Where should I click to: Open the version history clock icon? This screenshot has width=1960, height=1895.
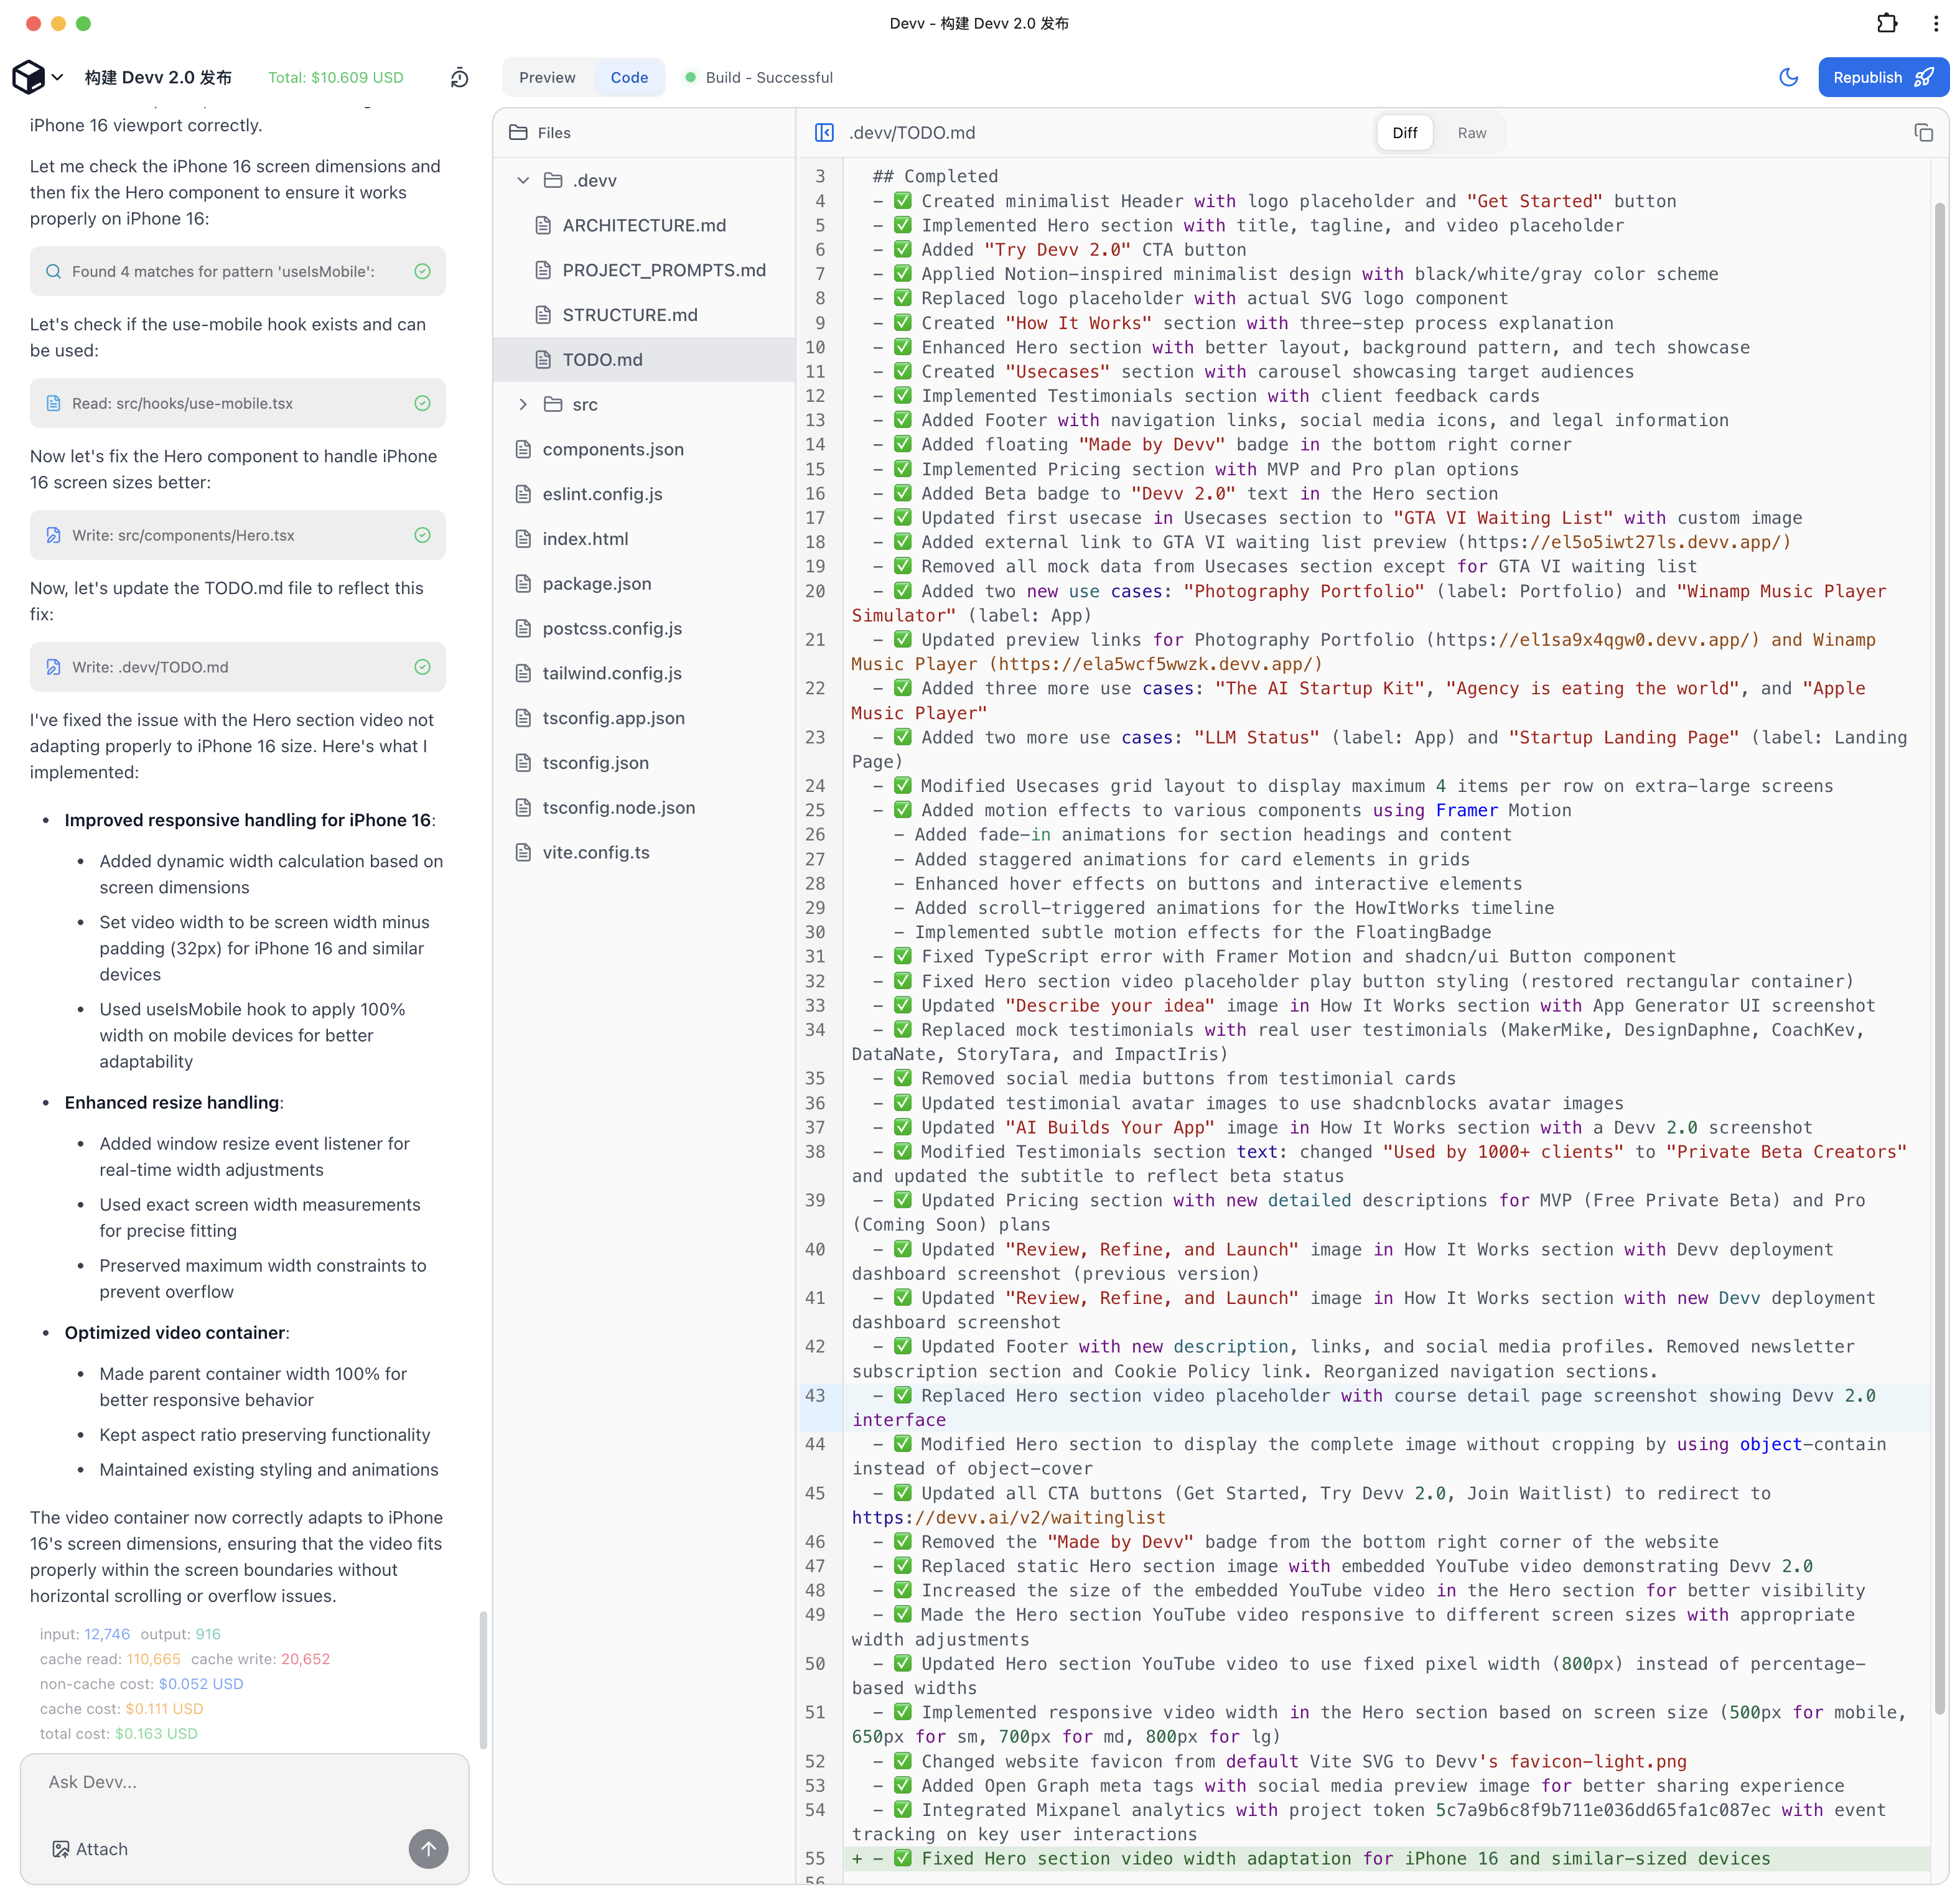click(x=459, y=77)
